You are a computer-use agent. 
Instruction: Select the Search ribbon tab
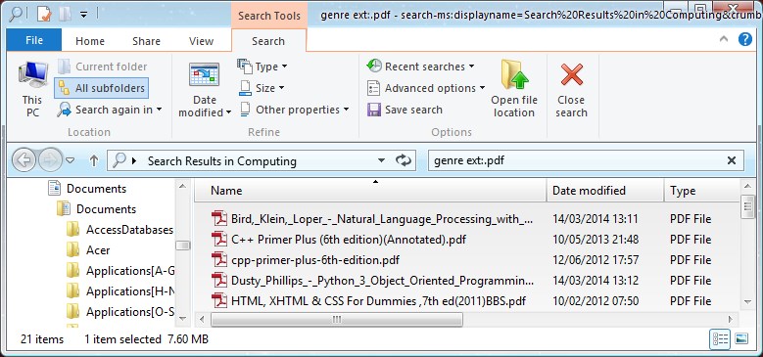click(268, 41)
